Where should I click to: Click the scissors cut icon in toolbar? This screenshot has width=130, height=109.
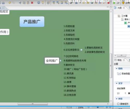click(x=20, y=3)
